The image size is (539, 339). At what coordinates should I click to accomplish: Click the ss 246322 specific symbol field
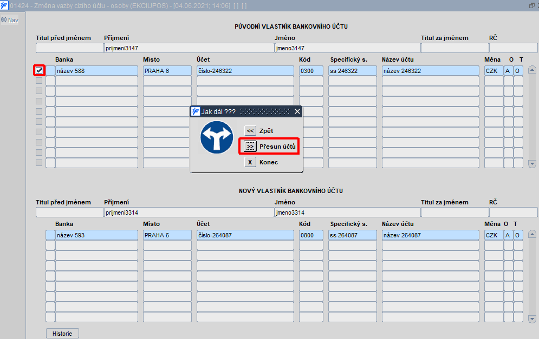(352, 71)
